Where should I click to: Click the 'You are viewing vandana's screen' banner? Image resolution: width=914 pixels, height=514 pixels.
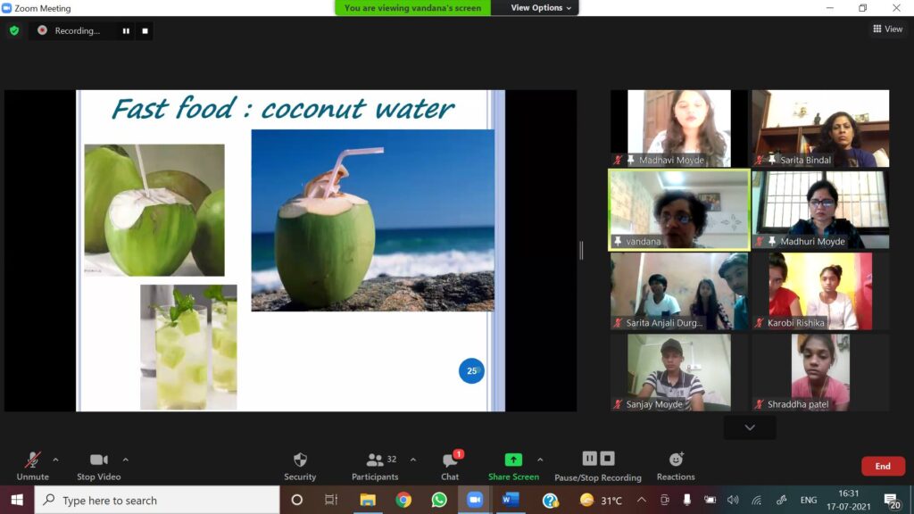point(412,7)
